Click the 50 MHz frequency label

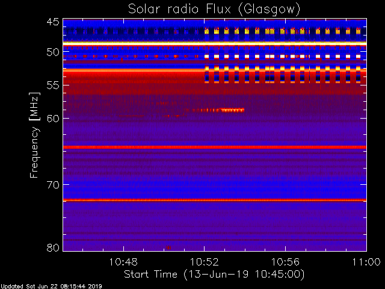click(x=53, y=52)
